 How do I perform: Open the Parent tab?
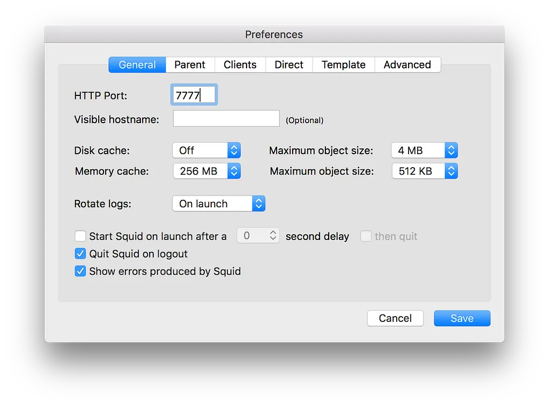pos(190,65)
